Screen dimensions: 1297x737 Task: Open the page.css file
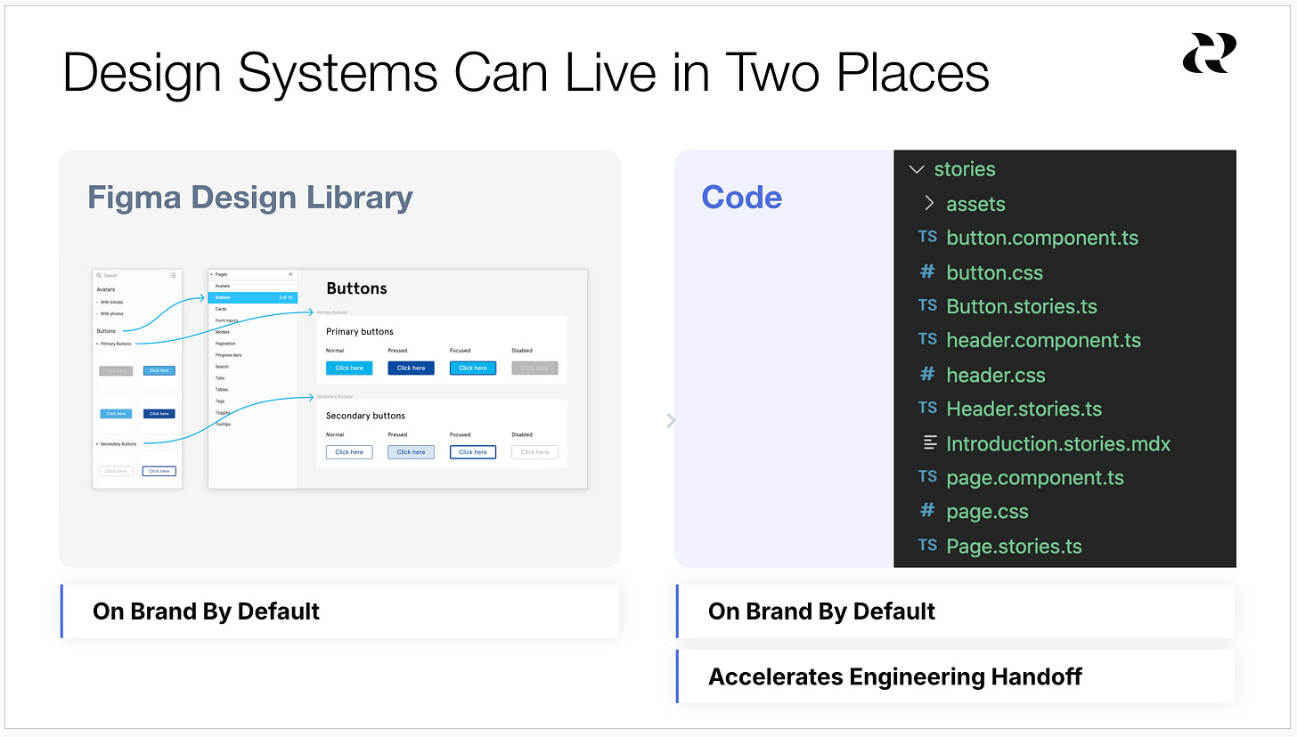[x=987, y=511]
